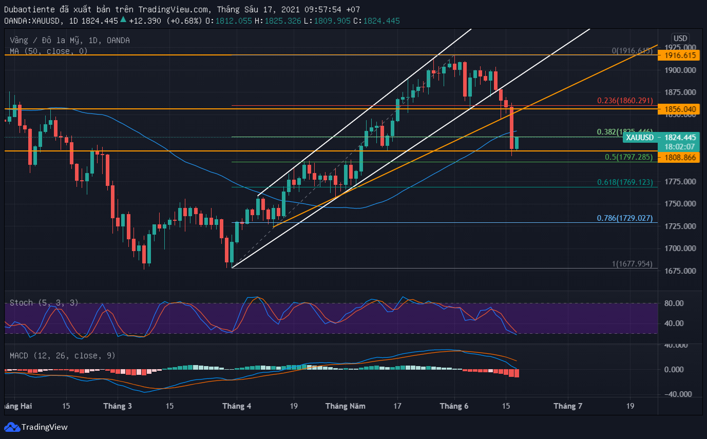Screen dimensions: 707x439
Task: Click the 18:02:07 countdown timer
Action: click(x=680, y=146)
